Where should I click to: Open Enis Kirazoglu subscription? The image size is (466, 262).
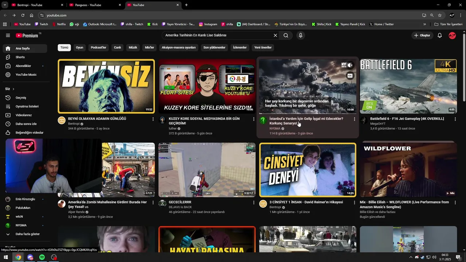25,199
